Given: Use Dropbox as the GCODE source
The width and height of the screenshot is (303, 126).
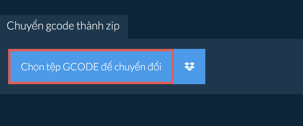Looking at the screenshot, I should click(189, 67).
